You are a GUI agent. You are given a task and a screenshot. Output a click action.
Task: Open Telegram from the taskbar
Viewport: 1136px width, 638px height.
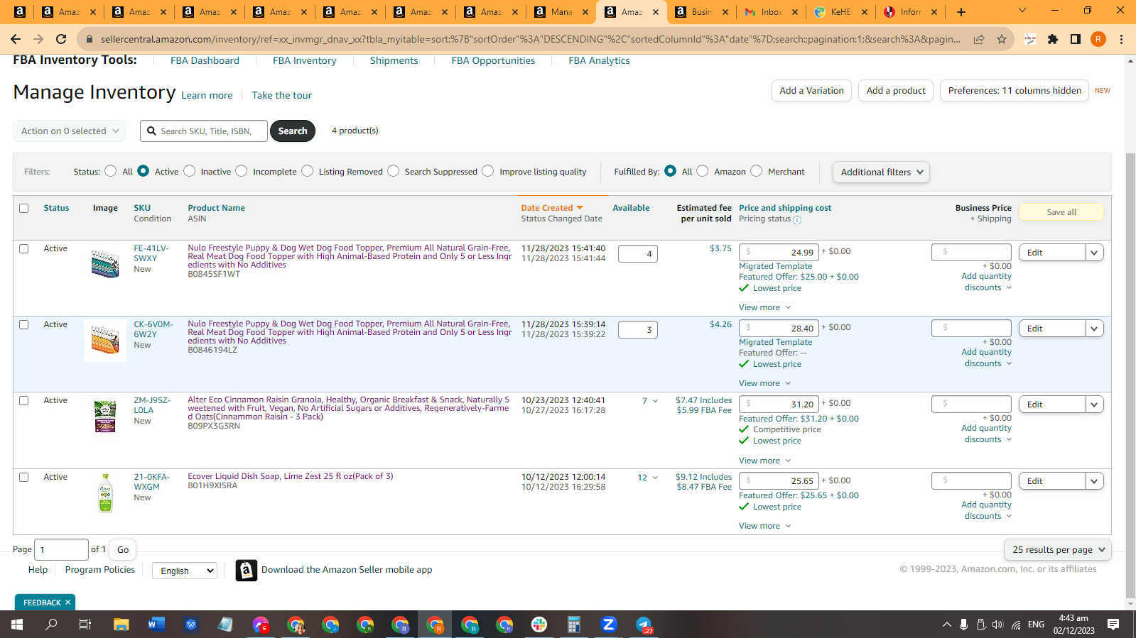click(x=644, y=625)
